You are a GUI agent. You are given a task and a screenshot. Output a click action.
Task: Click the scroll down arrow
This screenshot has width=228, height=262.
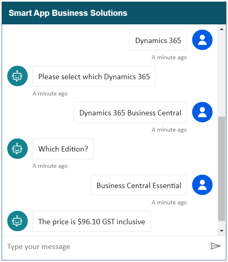[x=221, y=231]
